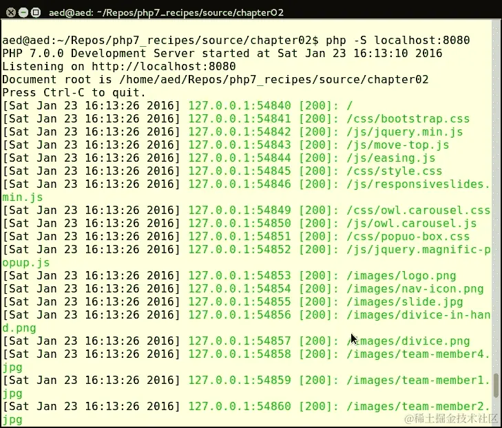Click the address 127.0.0.1:54860
The image size is (502, 428).
tap(240, 407)
